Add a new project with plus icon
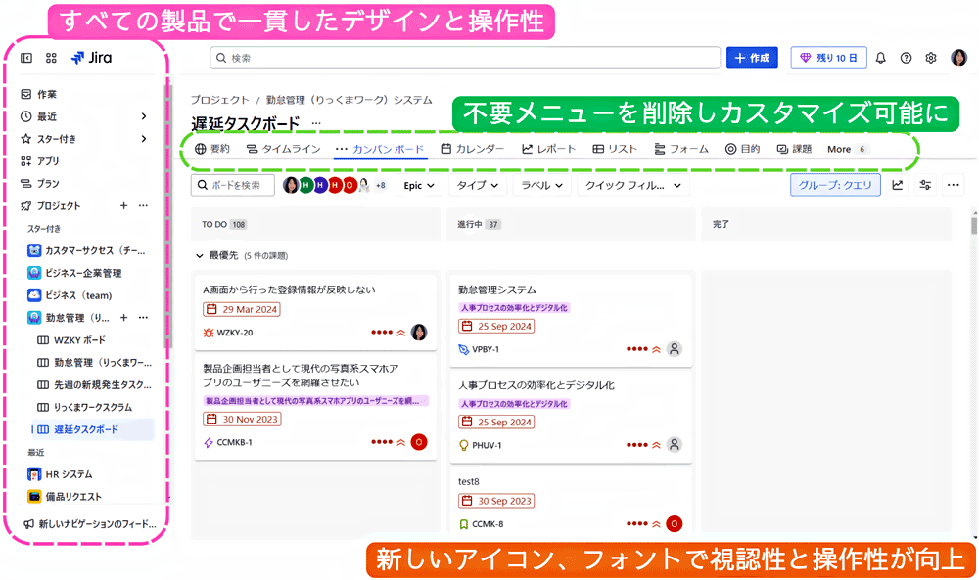 [123, 205]
